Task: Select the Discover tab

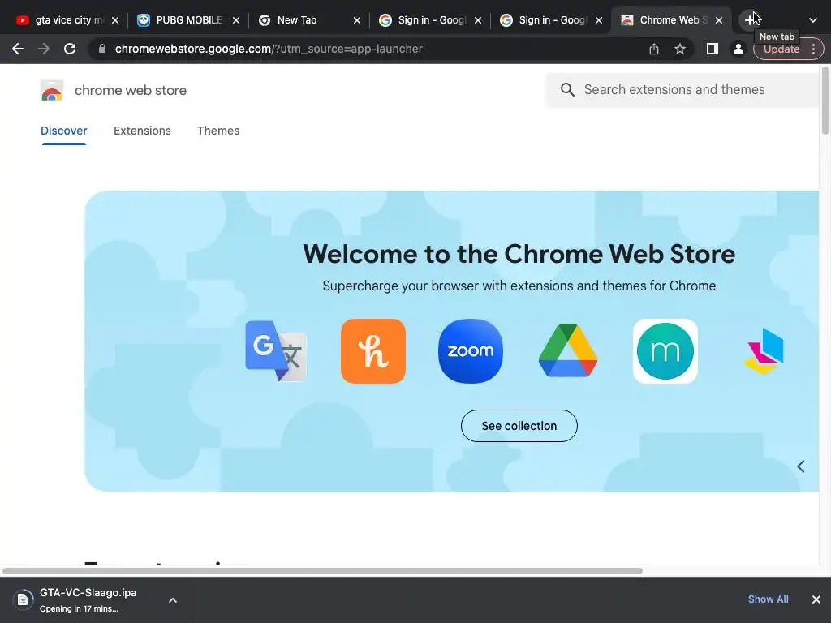Action: click(x=63, y=131)
